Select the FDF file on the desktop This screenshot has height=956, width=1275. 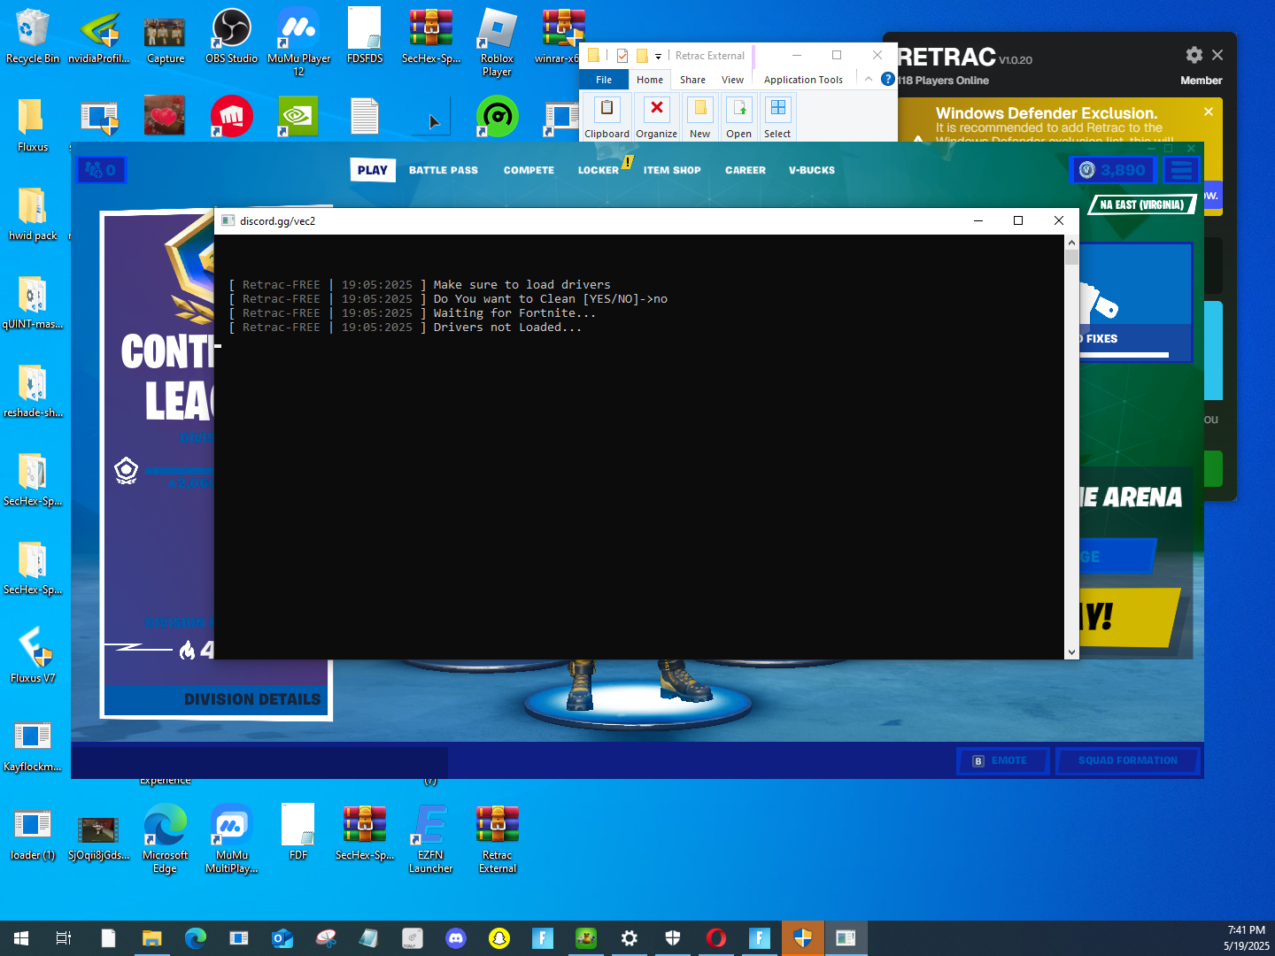point(298,833)
